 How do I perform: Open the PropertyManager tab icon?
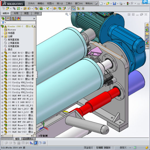(x=8, y=18)
